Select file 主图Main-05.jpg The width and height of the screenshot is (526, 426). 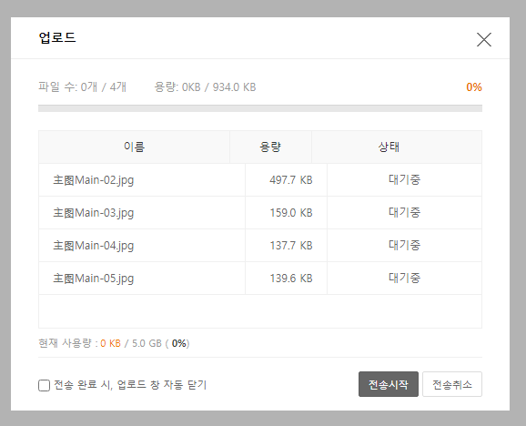pyautogui.click(x=93, y=278)
